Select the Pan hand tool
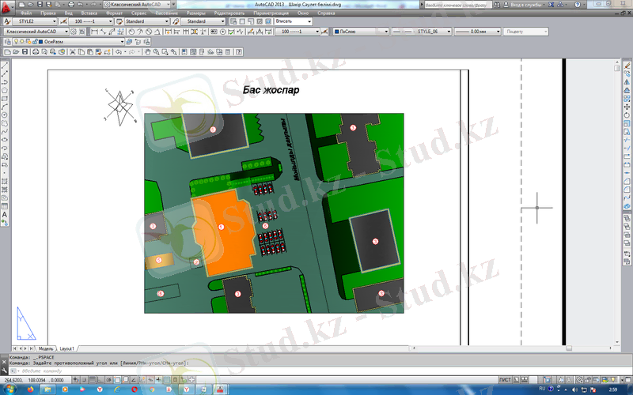The width and height of the screenshot is (633, 395). pos(148,51)
